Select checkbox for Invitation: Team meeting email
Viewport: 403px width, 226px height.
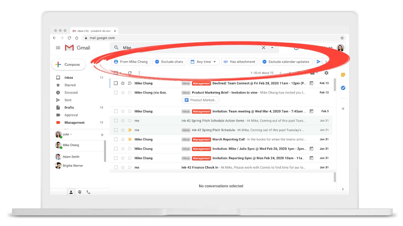(x=116, y=111)
